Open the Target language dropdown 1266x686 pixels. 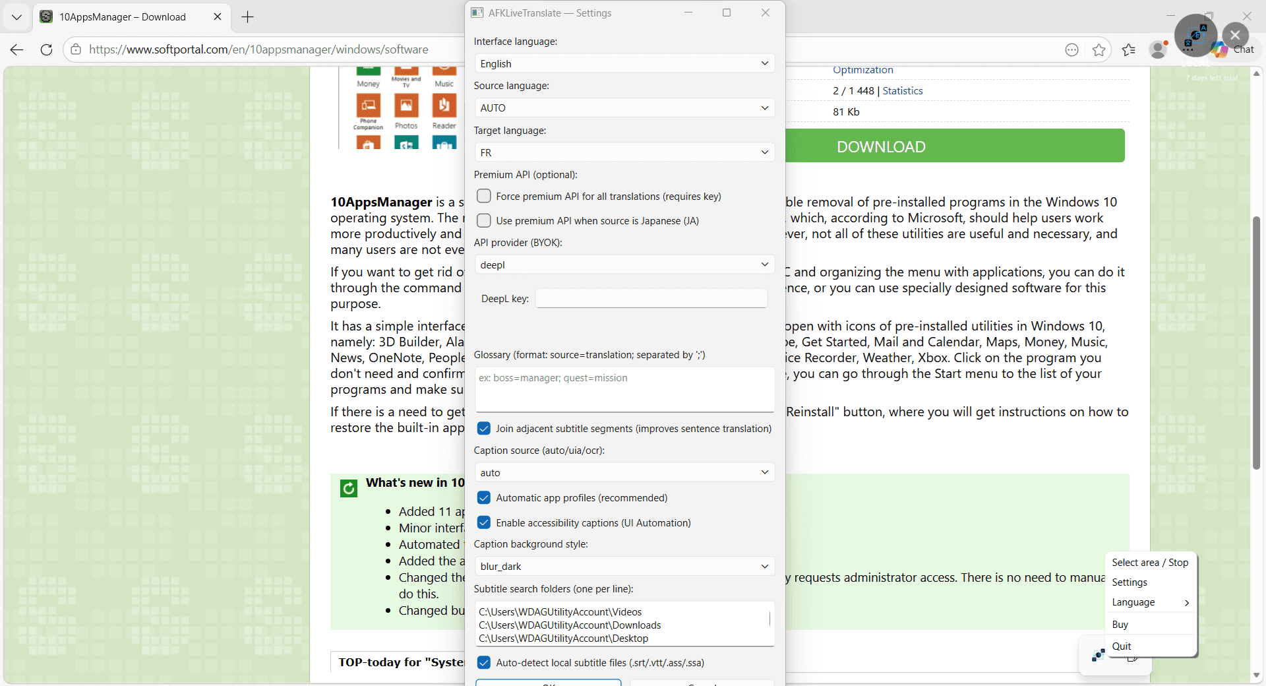[624, 152]
